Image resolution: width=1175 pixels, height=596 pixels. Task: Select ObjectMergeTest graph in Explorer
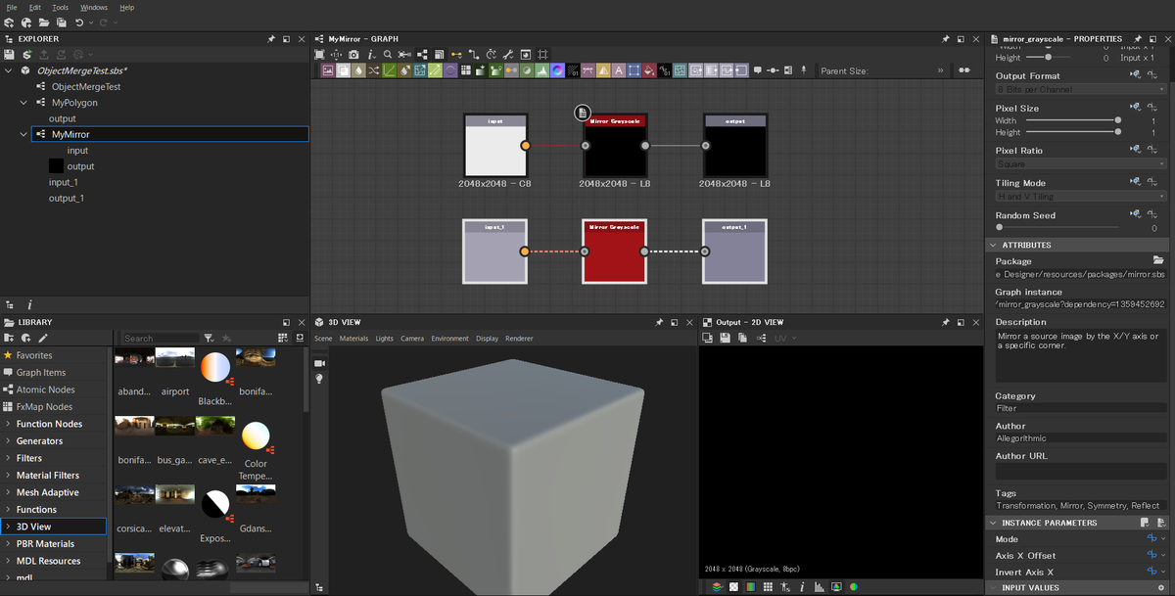[x=86, y=87]
